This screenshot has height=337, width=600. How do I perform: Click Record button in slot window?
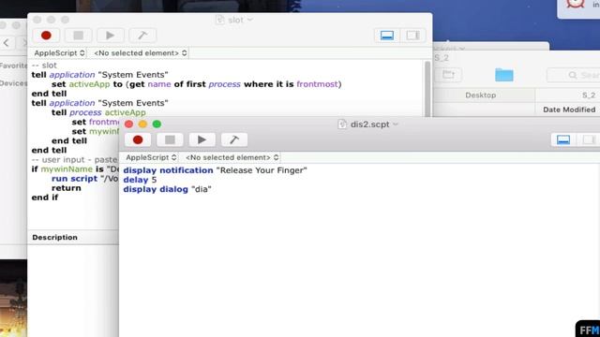click(x=46, y=36)
